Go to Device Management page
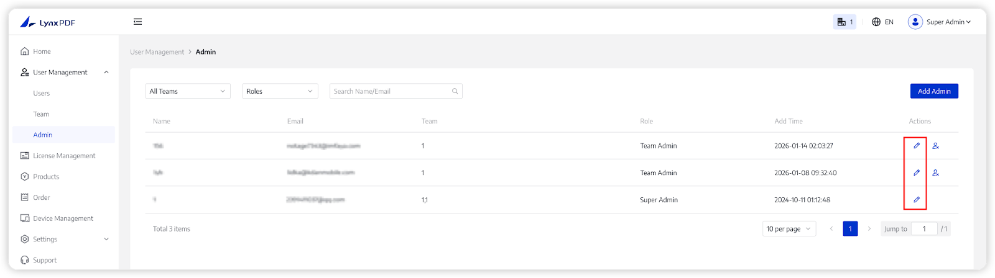Viewport: 995px width, 278px height. pos(63,218)
